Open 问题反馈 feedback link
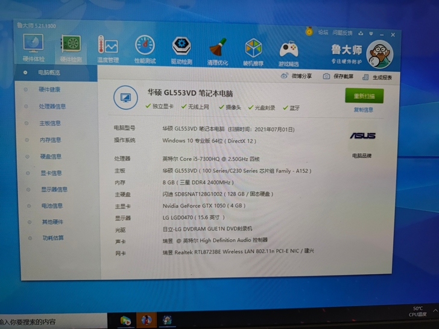 (x=342, y=33)
